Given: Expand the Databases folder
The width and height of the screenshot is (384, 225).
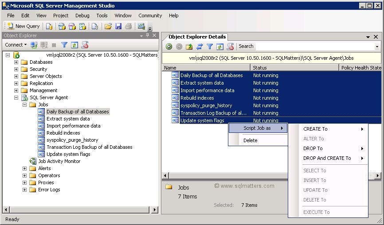Looking at the screenshot, I should (16, 62).
